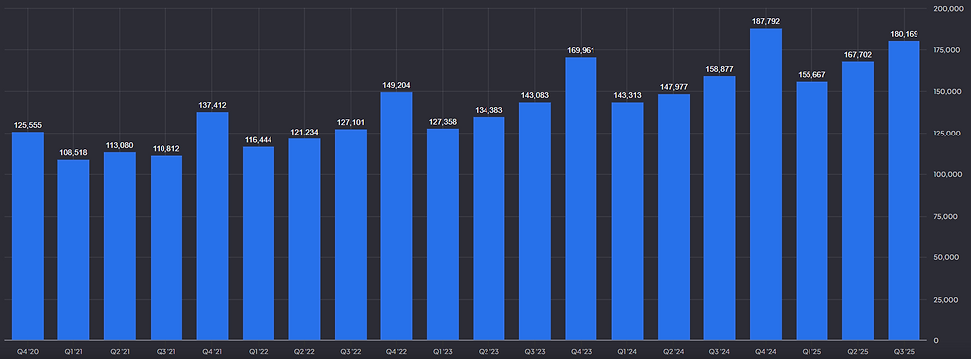
Task: Click the Q2 '21 bar
Action: coord(120,246)
